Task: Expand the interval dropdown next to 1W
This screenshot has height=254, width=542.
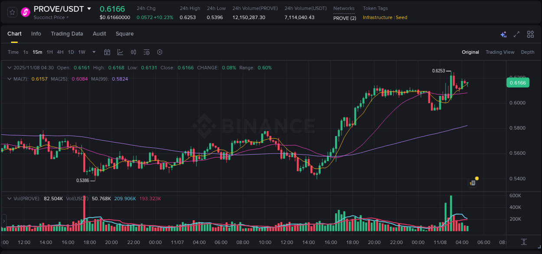Action: (93, 52)
